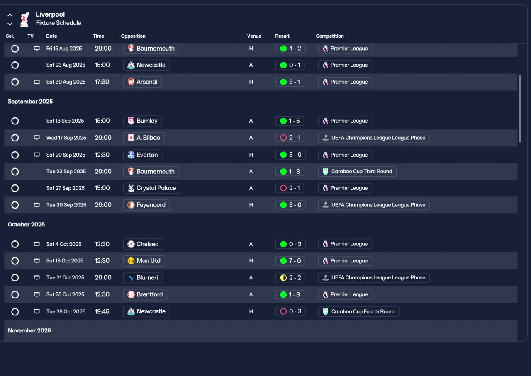Click Champions League logo in Feyenoord row
The image size is (531, 376).
(326, 205)
